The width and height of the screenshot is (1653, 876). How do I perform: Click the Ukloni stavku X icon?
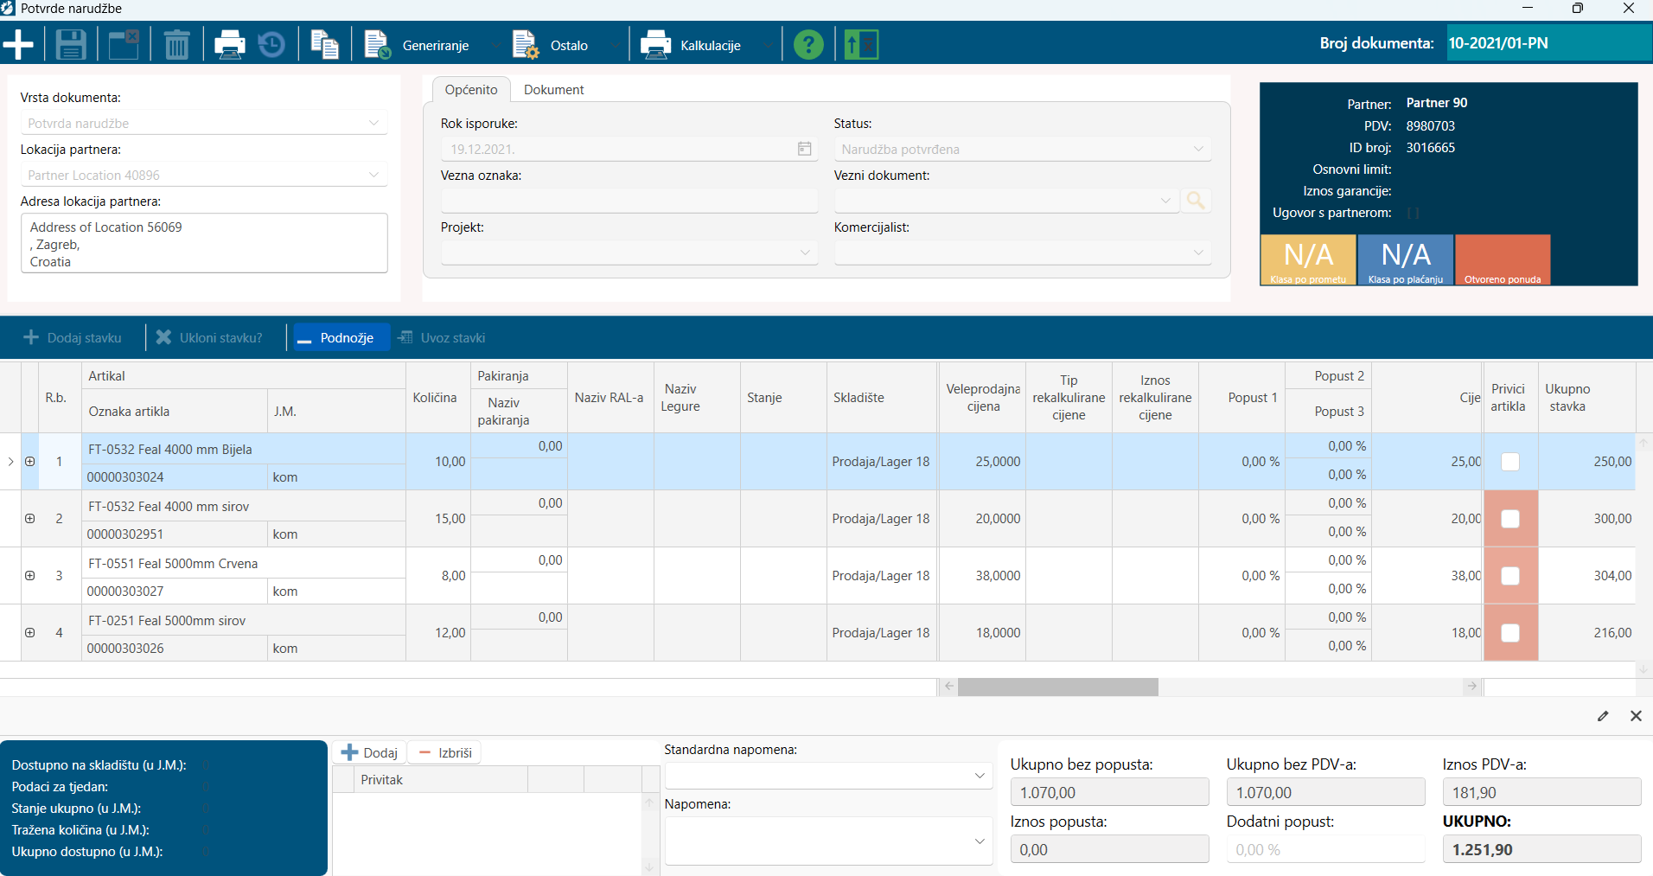pos(163,337)
